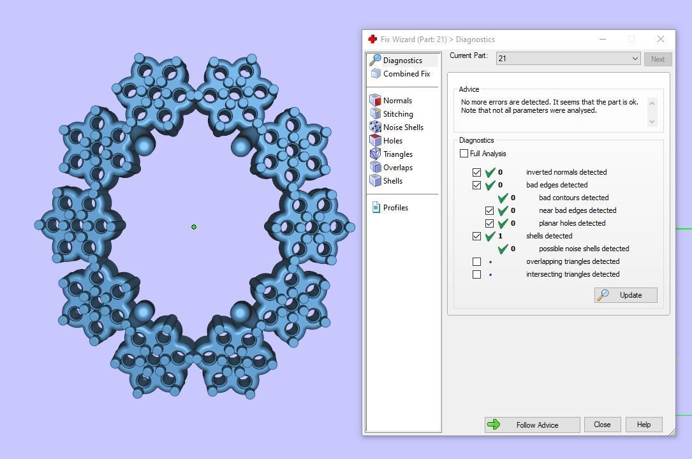Screen dimensions: 692x459
Task: Click the green arrow on Follow Advice
Action: pos(494,424)
